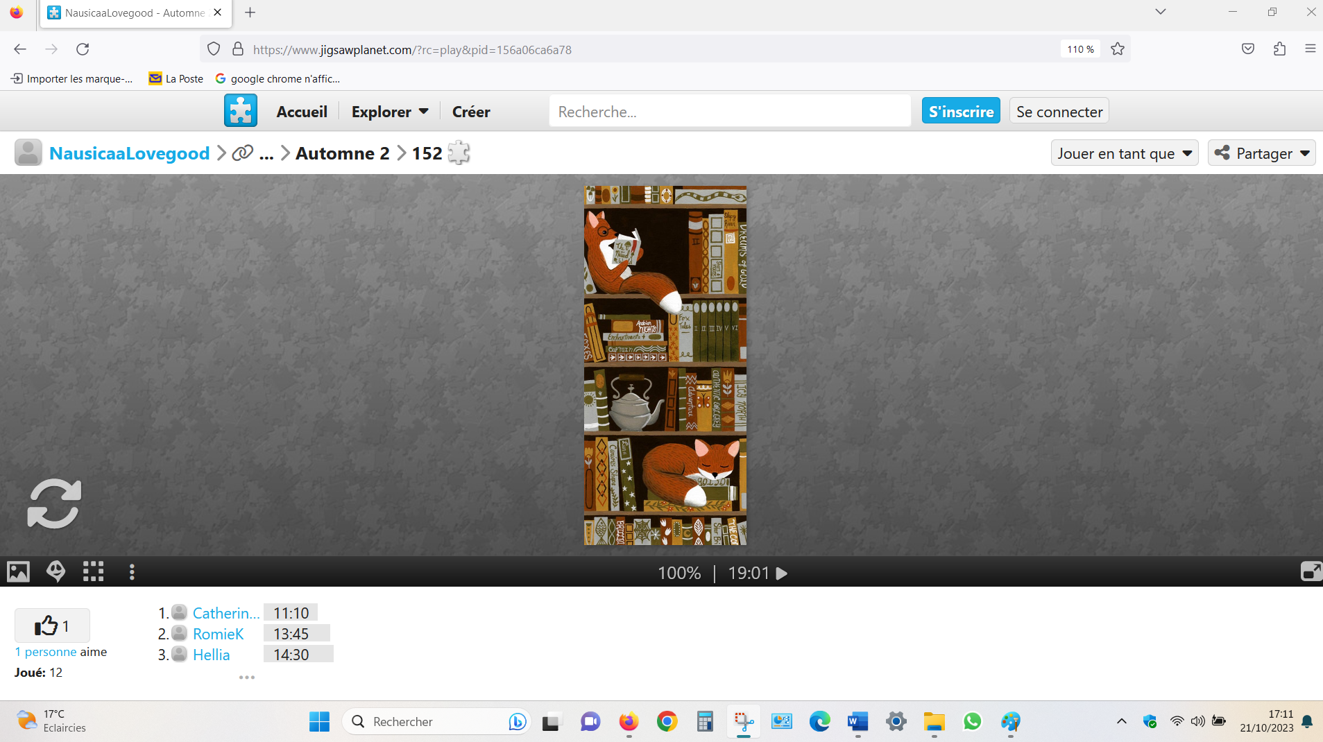Viewport: 1323px width, 742px height.
Task: Open the Jouer en tant que dropdown
Action: pyautogui.click(x=1125, y=153)
